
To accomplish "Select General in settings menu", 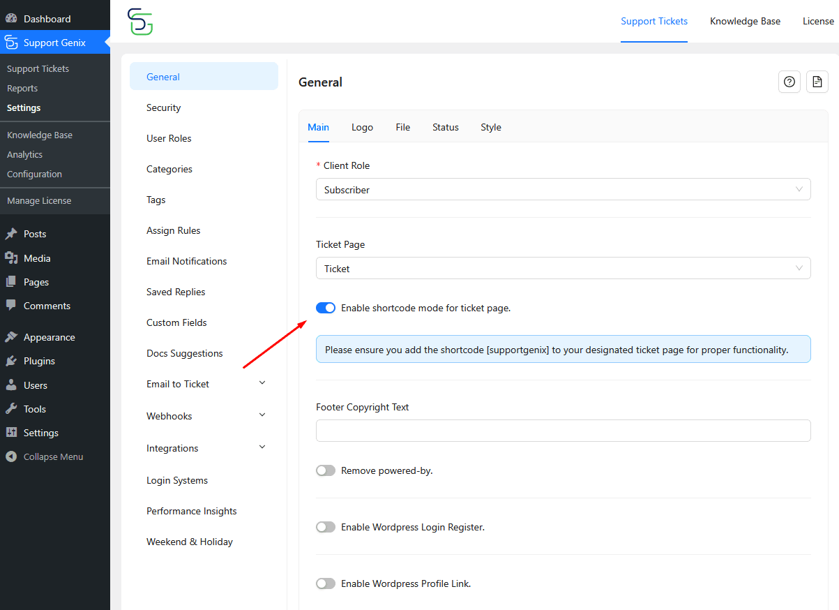I will [x=204, y=77].
